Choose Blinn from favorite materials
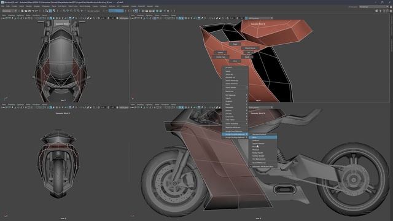Viewport: 393px width, 221px height. pyautogui.click(x=263, y=138)
